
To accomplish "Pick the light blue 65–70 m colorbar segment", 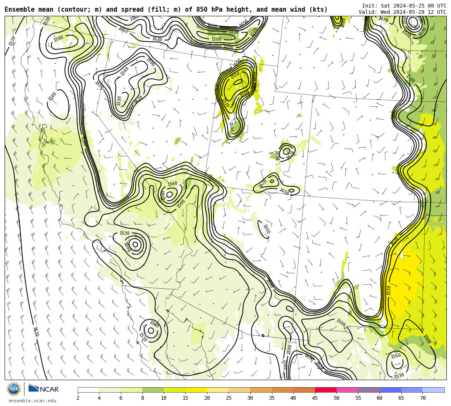I will (x=412, y=390).
